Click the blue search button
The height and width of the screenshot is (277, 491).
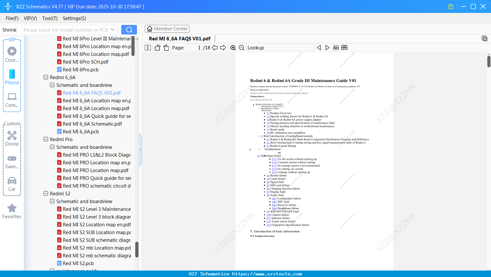point(129,30)
